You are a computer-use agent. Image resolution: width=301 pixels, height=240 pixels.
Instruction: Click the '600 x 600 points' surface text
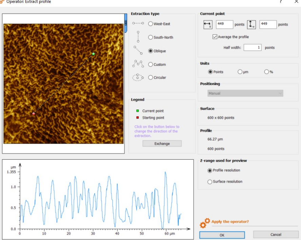(221, 118)
